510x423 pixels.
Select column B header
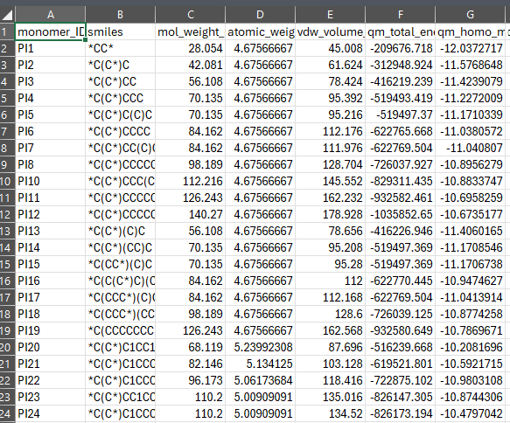pyautogui.click(x=121, y=15)
